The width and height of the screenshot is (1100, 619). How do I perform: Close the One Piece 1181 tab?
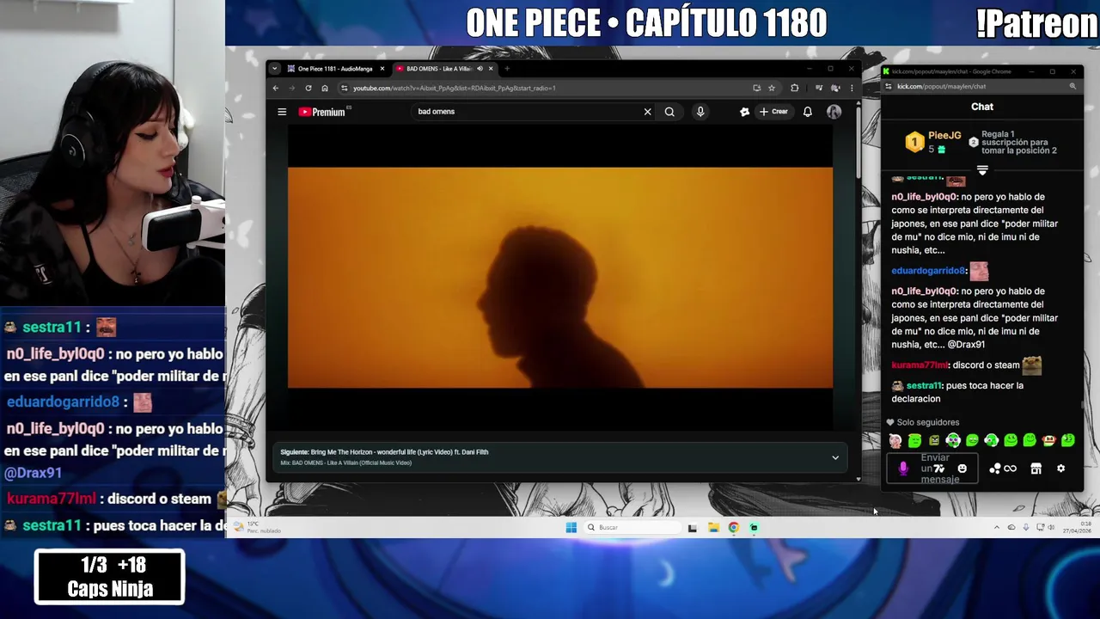pyautogui.click(x=382, y=69)
